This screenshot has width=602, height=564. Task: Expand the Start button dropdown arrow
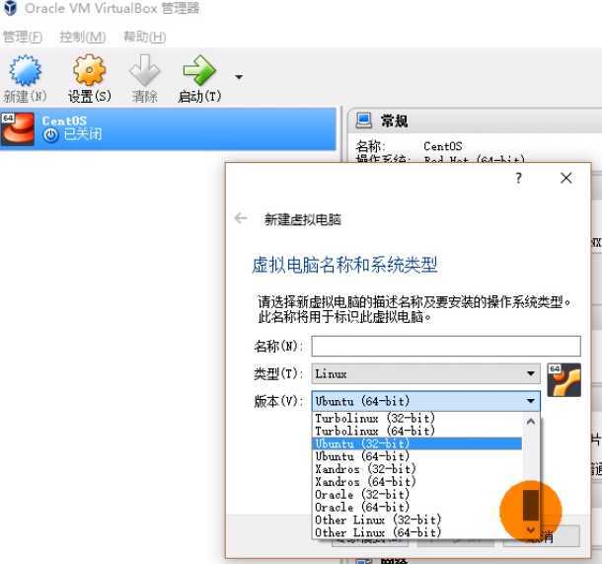pyautogui.click(x=239, y=77)
